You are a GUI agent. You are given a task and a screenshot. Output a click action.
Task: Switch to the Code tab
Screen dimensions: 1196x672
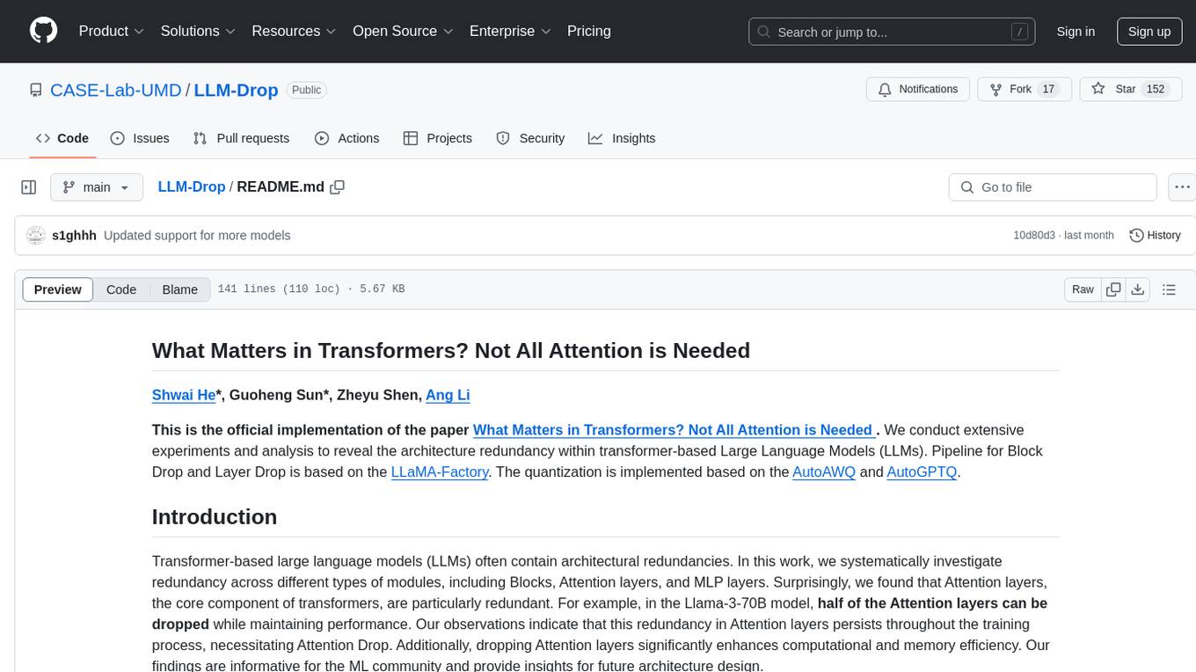[62, 138]
